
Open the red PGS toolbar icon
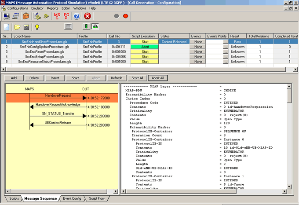(x=66, y=16)
